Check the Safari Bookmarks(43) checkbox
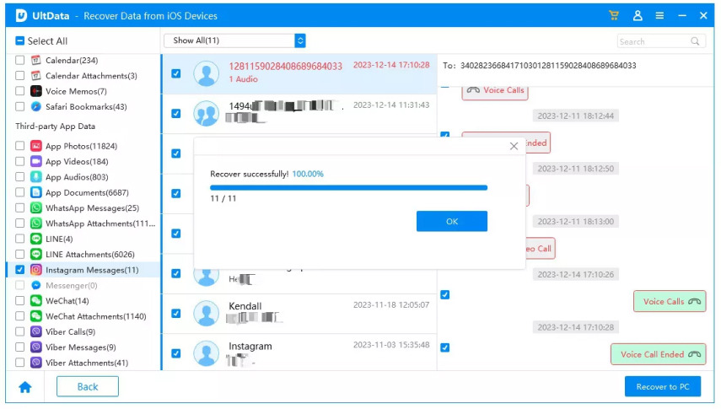Screen dimensions: 721x409 [19, 107]
